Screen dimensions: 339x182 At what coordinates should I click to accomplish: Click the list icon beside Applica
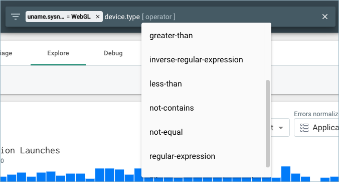click(304, 128)
